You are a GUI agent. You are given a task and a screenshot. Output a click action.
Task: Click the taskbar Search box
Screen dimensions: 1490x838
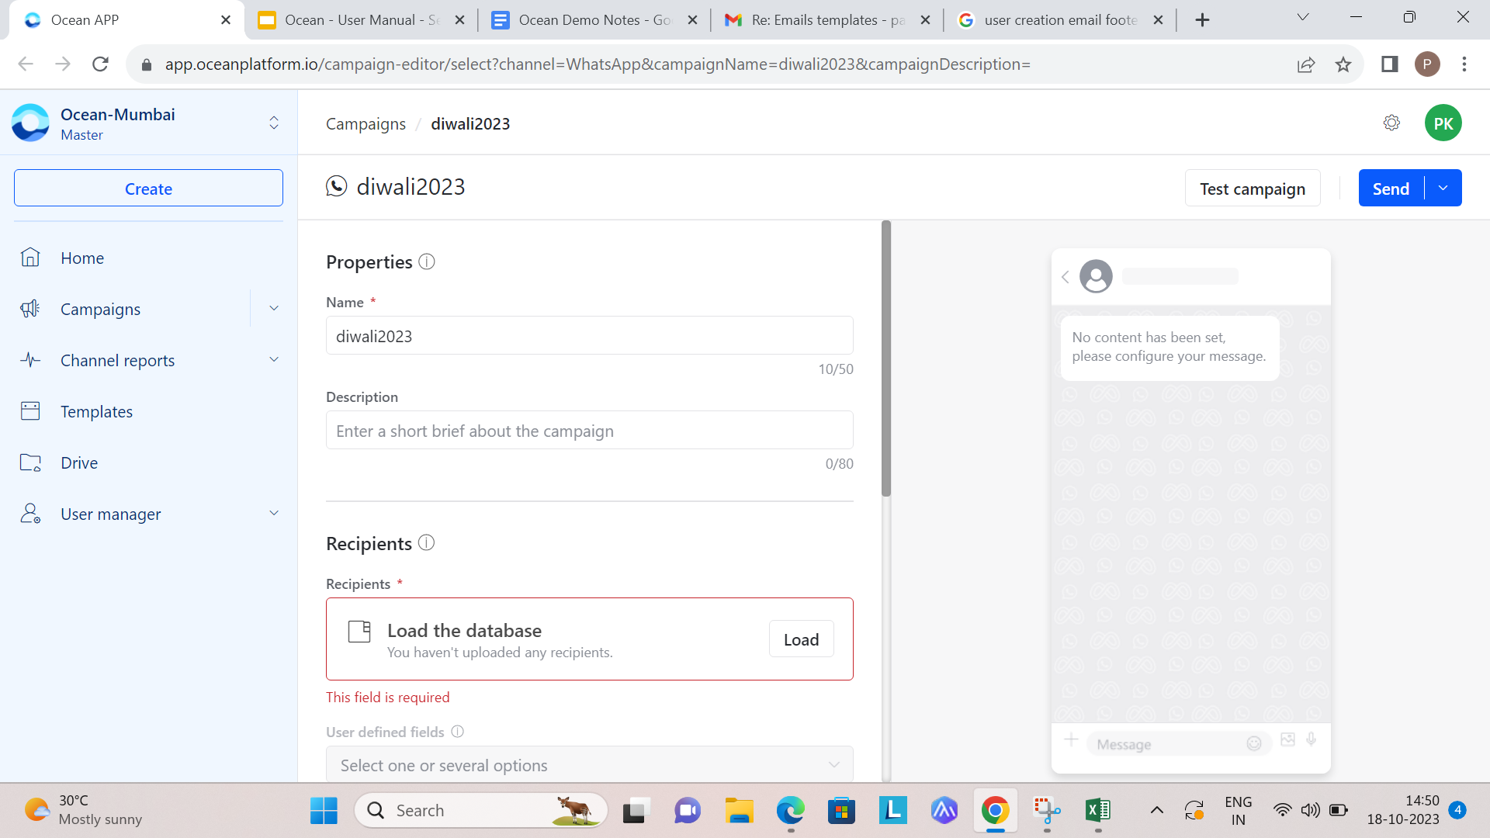481,810
